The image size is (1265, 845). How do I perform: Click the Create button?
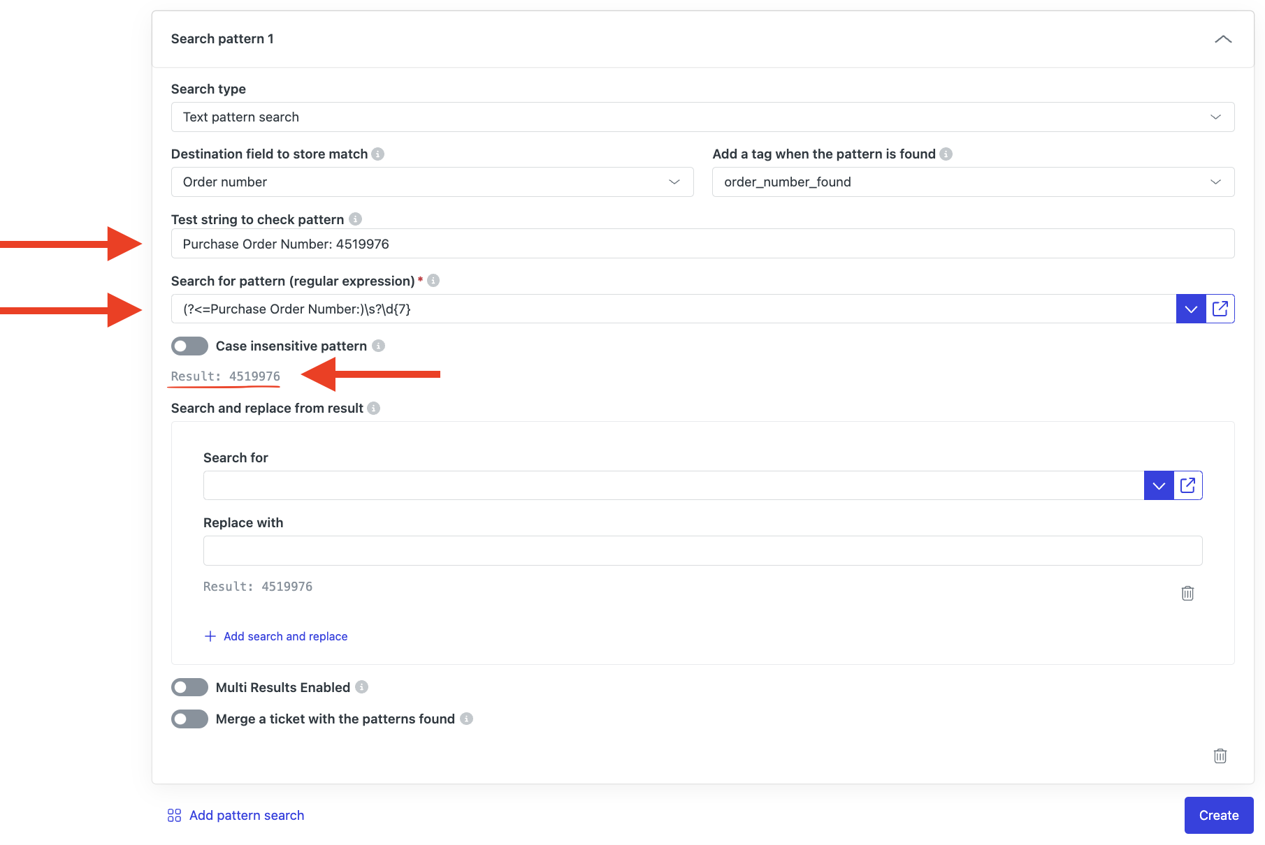coord(1219,815)
